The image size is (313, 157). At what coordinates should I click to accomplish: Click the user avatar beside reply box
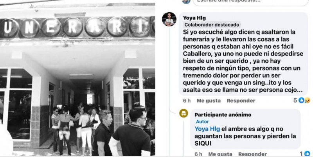186,2
